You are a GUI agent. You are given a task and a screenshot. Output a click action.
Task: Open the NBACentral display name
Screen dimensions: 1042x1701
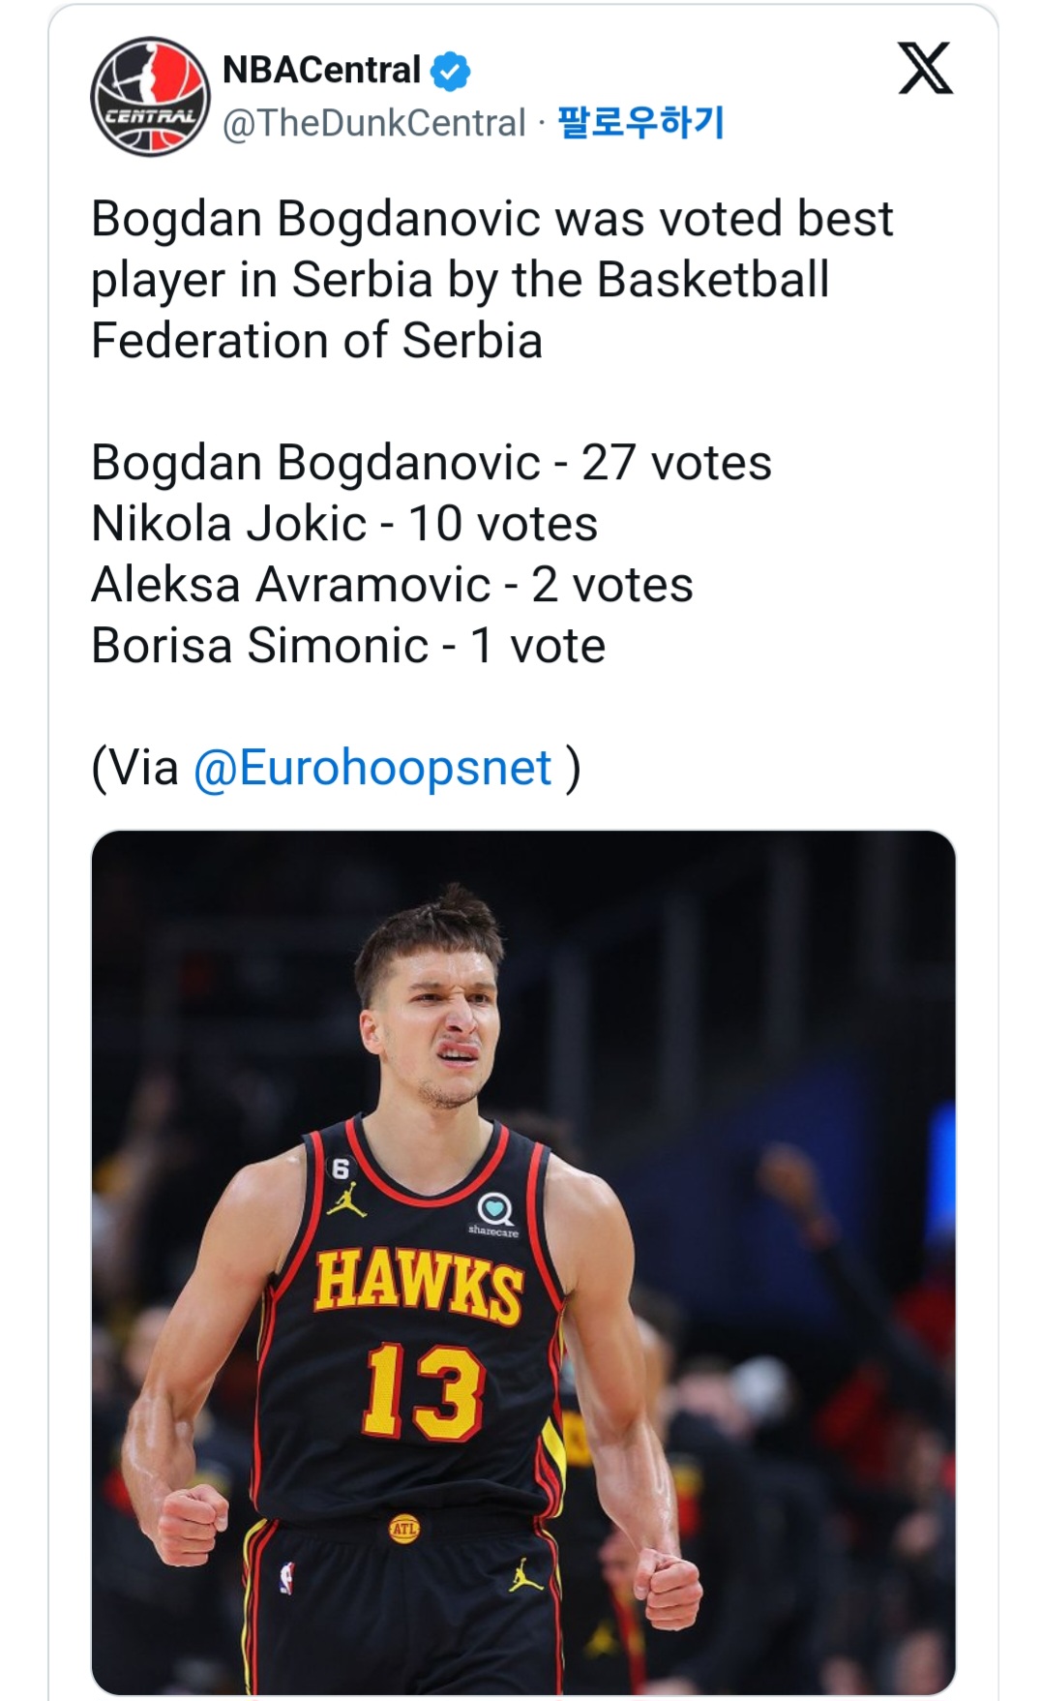(321, 71)
